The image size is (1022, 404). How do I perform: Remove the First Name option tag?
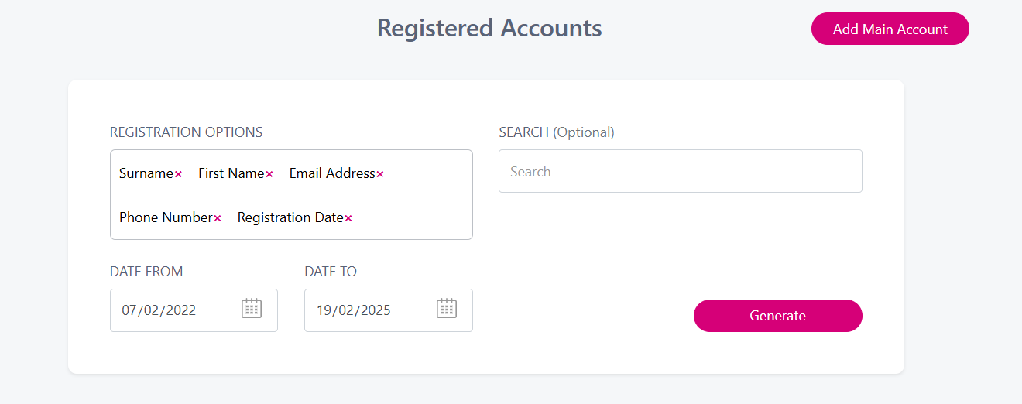(x=269, y=175)
